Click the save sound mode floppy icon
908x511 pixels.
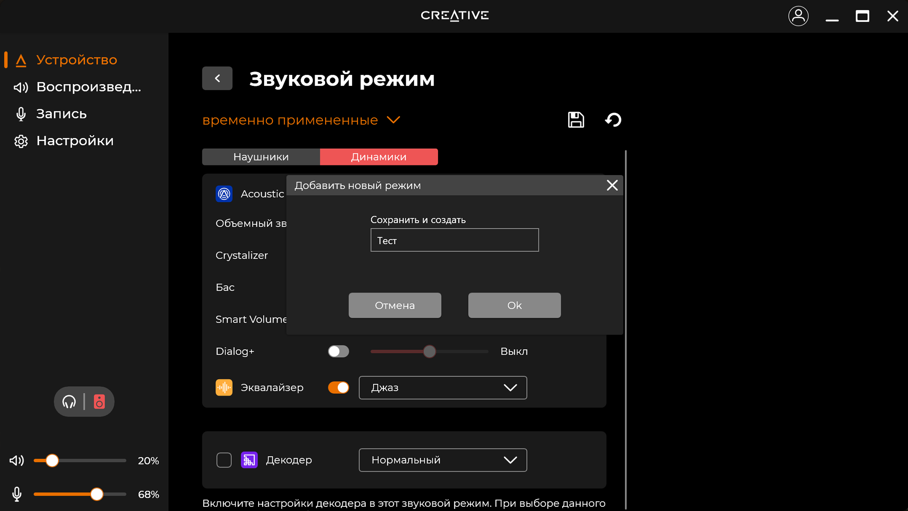576,120
